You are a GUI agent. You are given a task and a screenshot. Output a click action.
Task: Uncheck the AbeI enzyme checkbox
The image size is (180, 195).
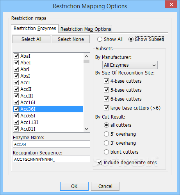click(x=16, y=63)
